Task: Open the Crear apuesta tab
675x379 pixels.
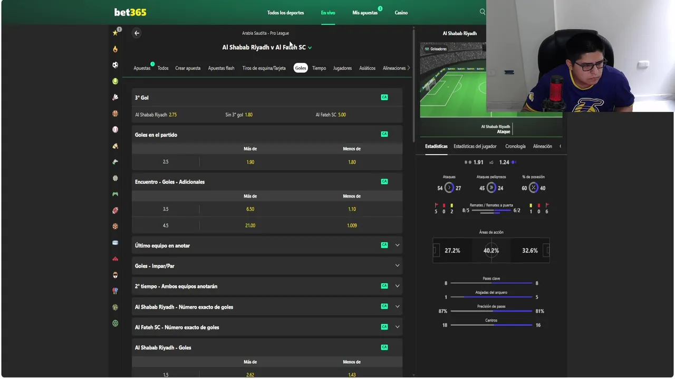Action: pyautogui.click(x=188, y=68)
